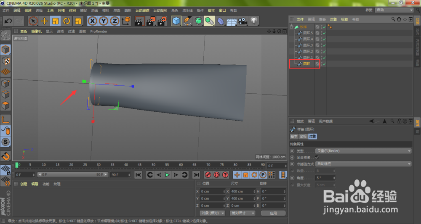
Task: Open the 文件 main menu
Action: click(x=5, y=11)
